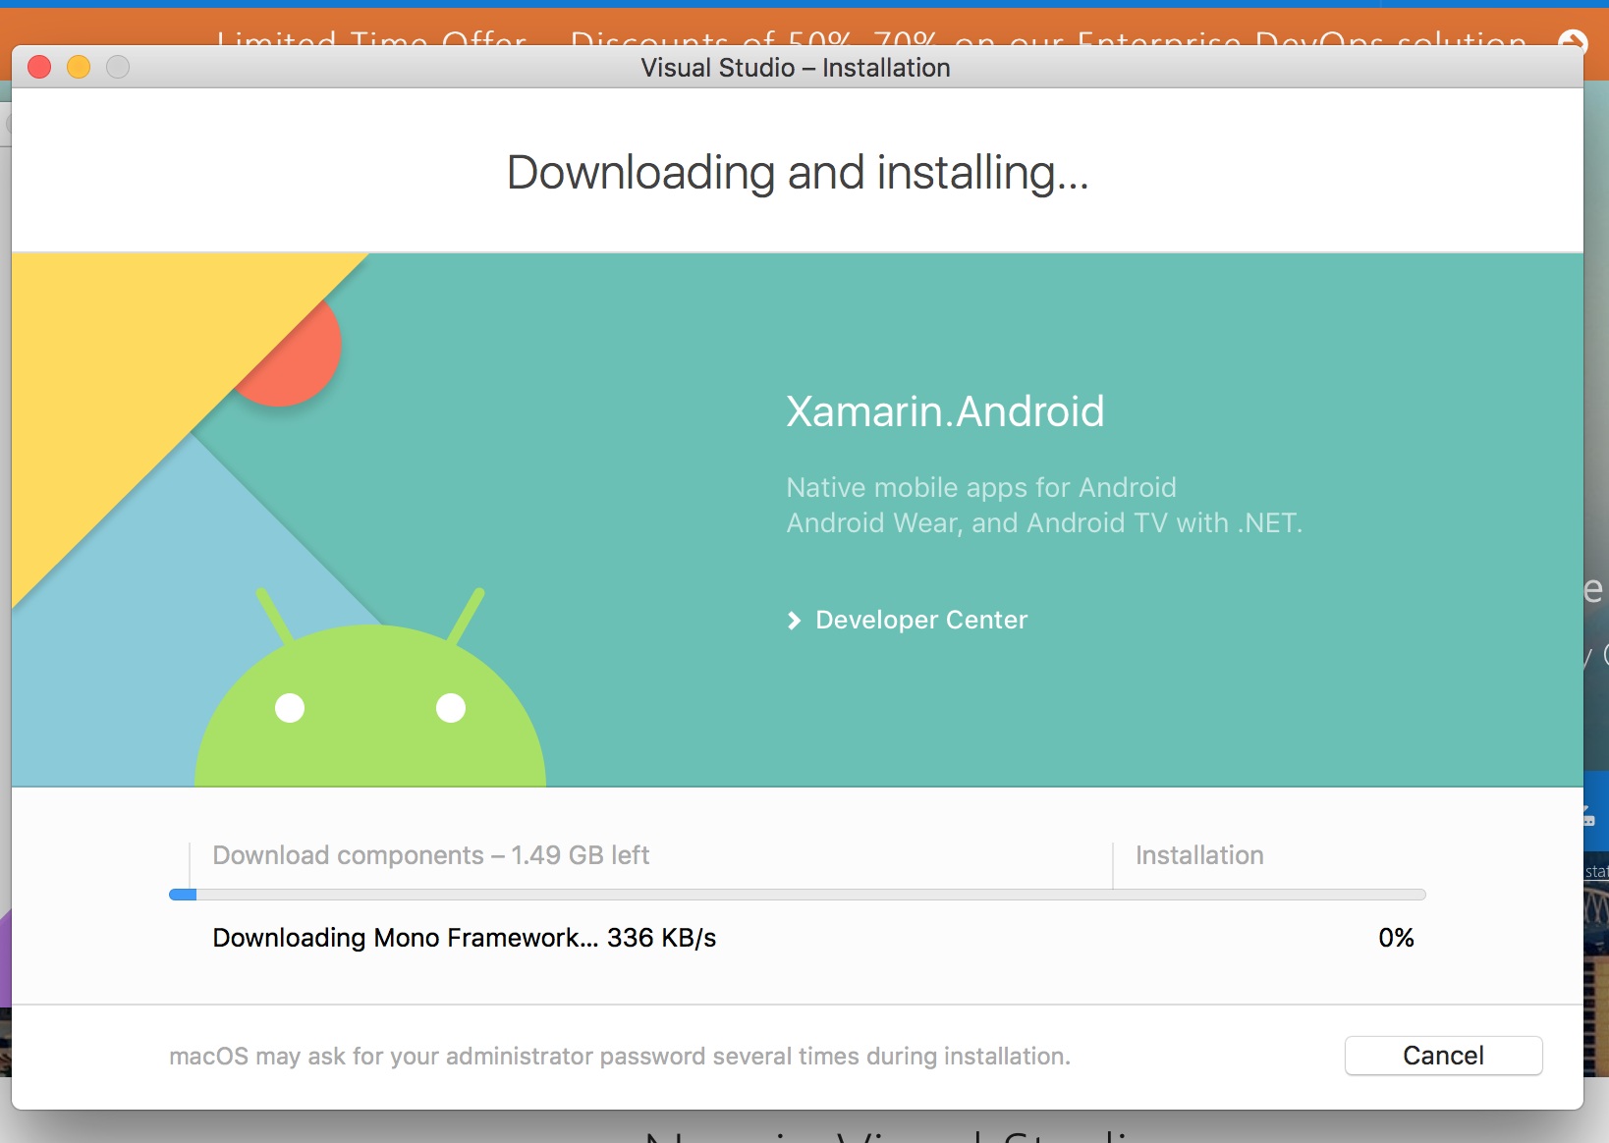Minimize the installer with the yellow button
Screen dimensions: 1609x1143
click(x=79, y=67)
